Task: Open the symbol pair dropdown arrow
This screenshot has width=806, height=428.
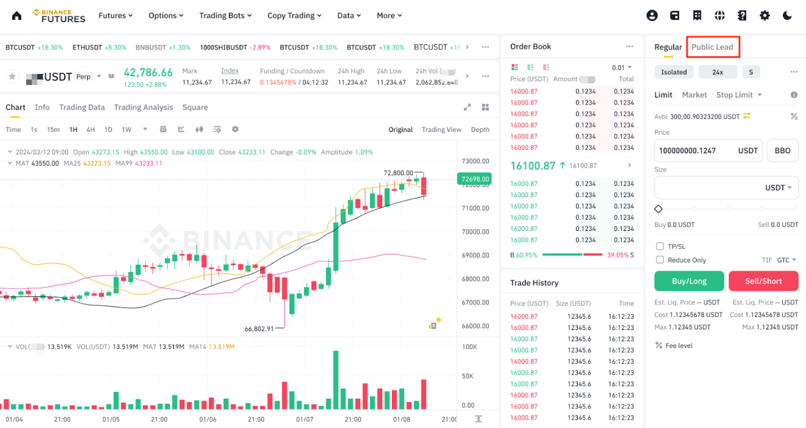Action: tap(99, 76)
